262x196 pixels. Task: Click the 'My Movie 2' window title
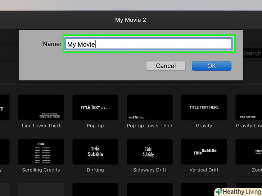[x=131, y=20]
